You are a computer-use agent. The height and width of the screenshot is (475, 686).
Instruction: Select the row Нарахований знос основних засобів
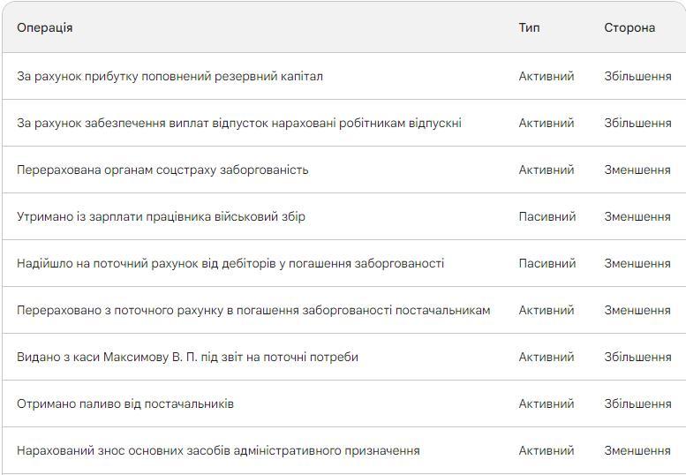(x=218, y=450)
